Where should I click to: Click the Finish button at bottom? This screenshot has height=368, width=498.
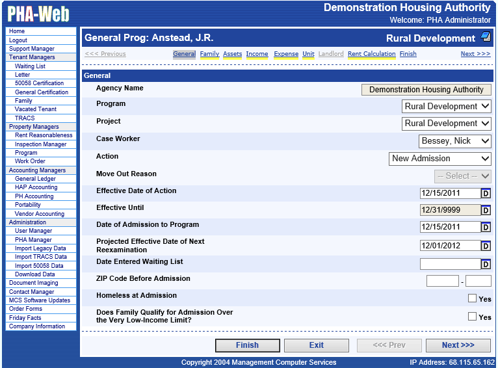248,345
